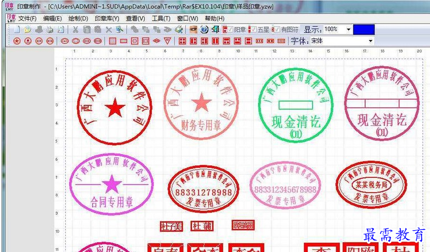Open the 窗口(W) menu
Image resolution: width=430 pixels, height=252 pixels.
coord(188,19)
